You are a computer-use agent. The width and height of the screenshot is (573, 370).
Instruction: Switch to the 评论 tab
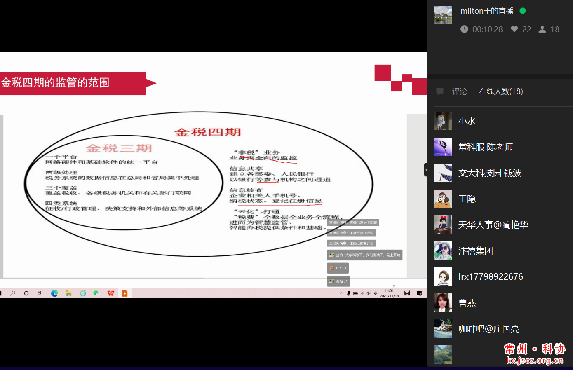(x=459, y=91)
